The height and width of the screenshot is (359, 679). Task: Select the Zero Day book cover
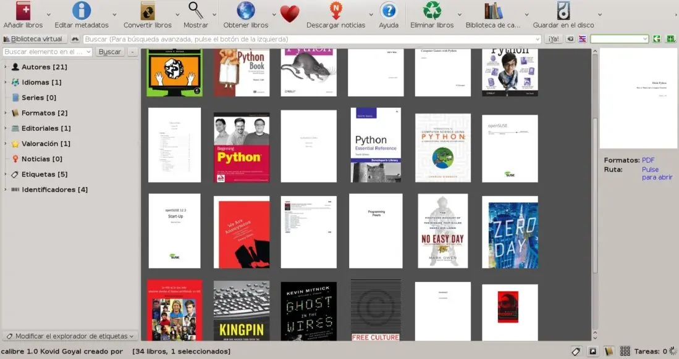510,233
